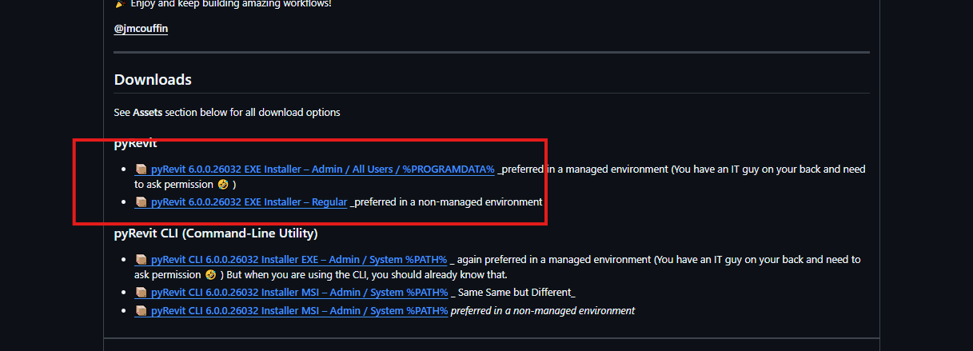This screenshot has width=973, height=351.
Task: Click laughing emoji in the pyRevit CLI section
Action: click(x=211, y=274)
